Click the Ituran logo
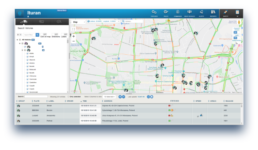This screenshot has width=258, height=150. click(20, 14)
